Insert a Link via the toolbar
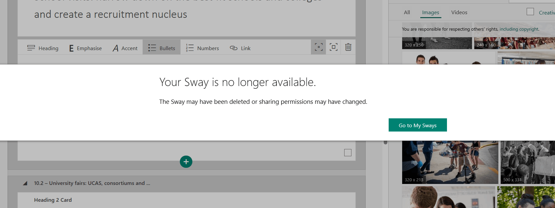Screen dimensions: 555x208 [240, 48]
